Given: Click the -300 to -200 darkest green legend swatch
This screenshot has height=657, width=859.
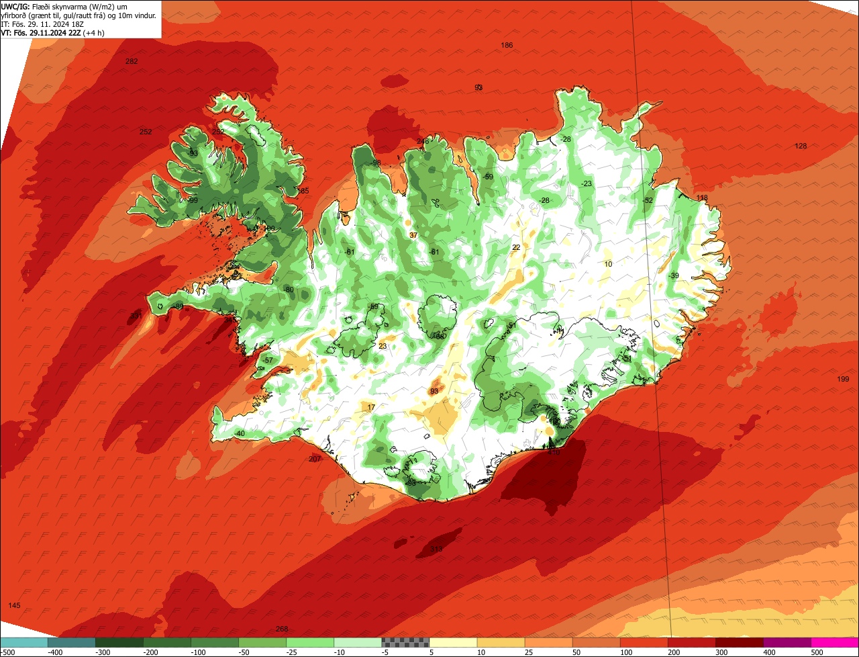Looking at the screenshot, I should (119, 642).
